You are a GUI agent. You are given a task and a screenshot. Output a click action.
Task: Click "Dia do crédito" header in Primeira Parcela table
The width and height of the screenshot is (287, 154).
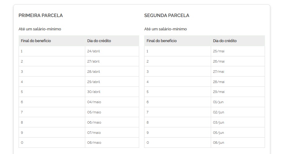point(99,41)
